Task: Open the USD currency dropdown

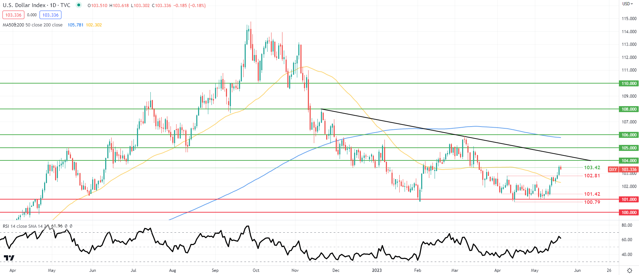Action: click(628, 4)
